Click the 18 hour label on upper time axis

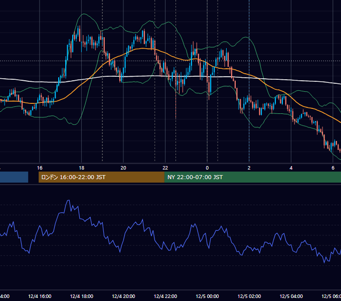click(81, 168)
